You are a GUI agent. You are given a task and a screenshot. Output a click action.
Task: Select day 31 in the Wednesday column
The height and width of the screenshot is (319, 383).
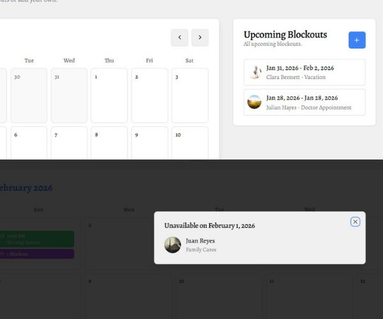click(x=69, y=96)
